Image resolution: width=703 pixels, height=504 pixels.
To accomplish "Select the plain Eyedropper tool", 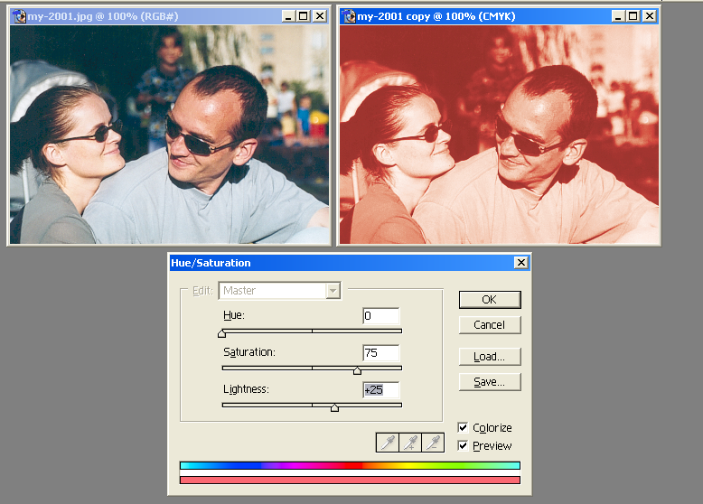I will pyautogui.click(x=389, y=443).
